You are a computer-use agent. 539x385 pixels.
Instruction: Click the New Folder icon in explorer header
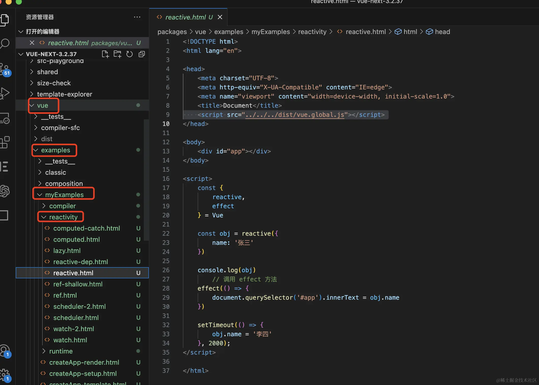(117, 54)
